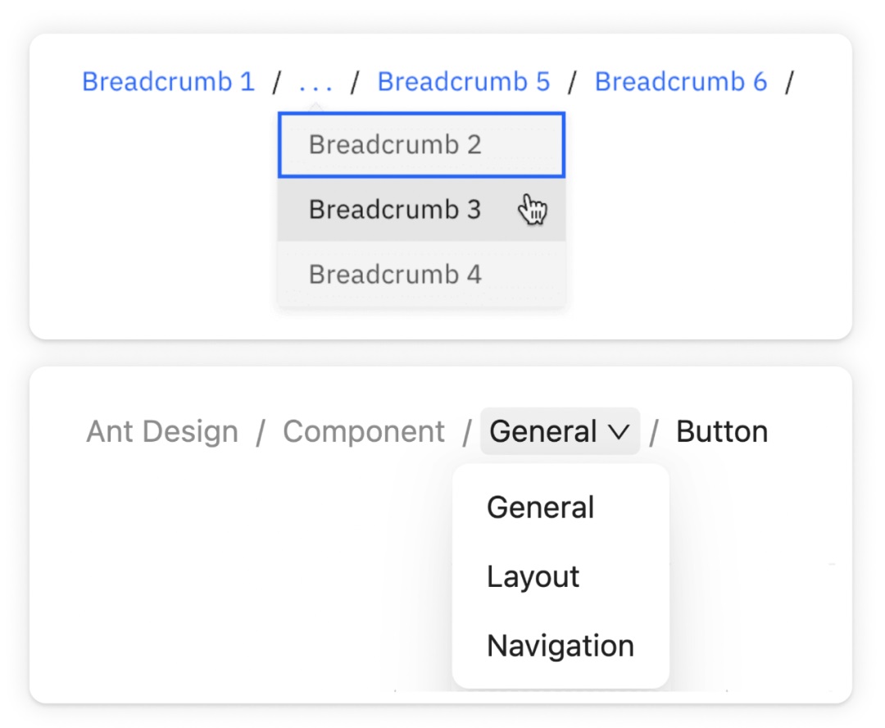Choose Breadcrumb 3 in the dropdown list
The width and height of the screenshot is (885, 728).
coord(395,210)
